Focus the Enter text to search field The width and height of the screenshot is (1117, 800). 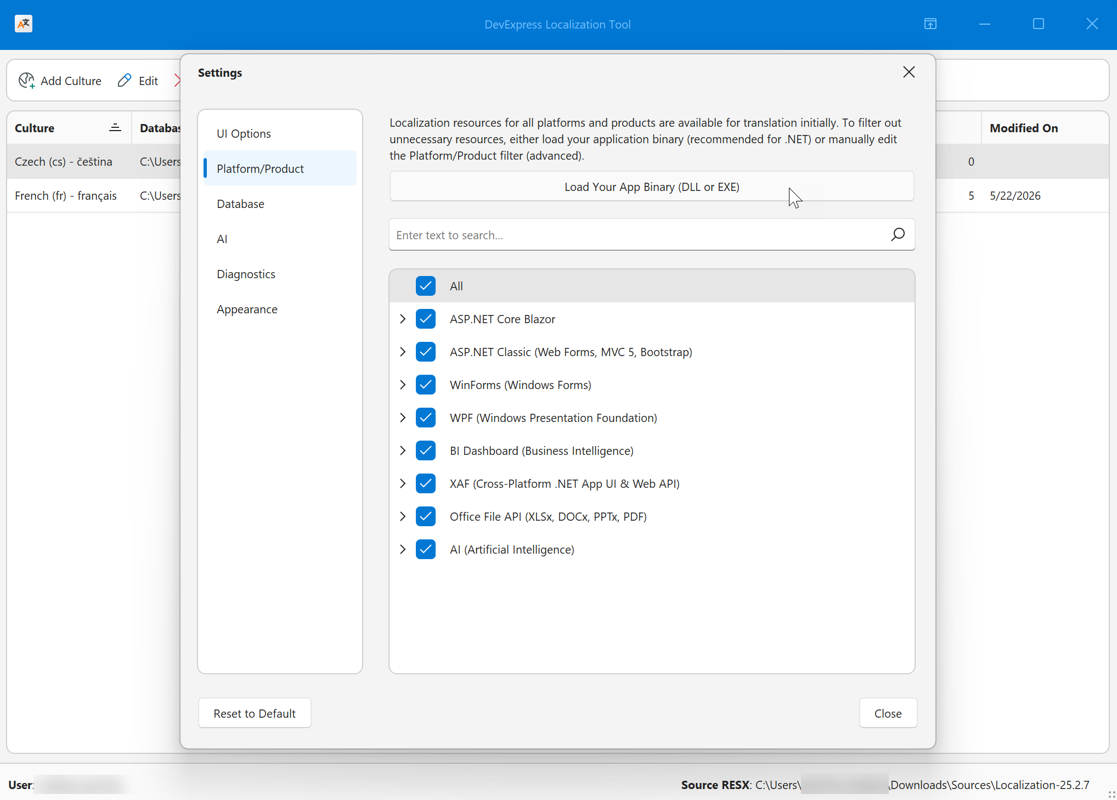652,235
